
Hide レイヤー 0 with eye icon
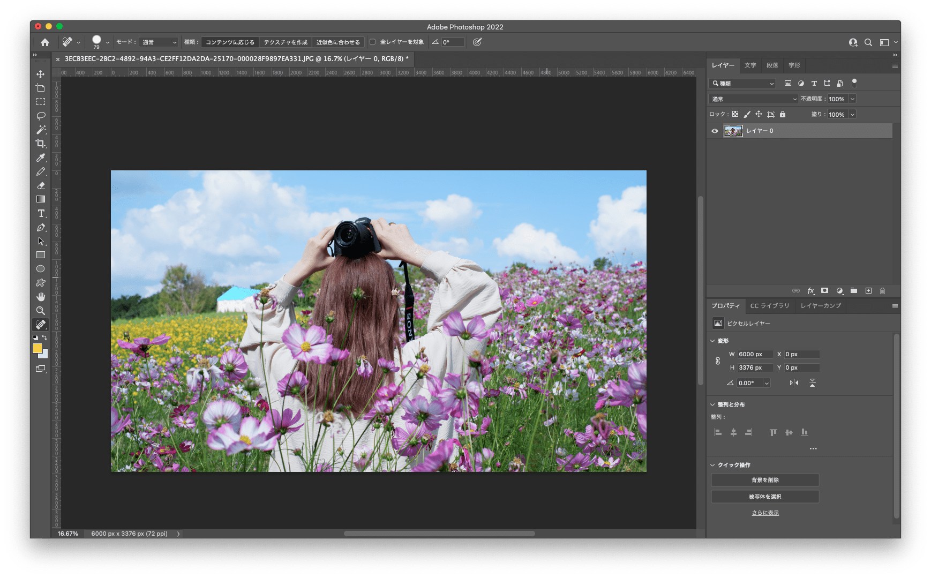pyautogui.click(x=715, y=131)
